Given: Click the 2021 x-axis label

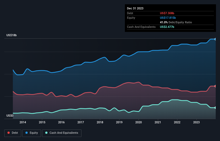Looking at the screenshot, I should tap(158, 122).
